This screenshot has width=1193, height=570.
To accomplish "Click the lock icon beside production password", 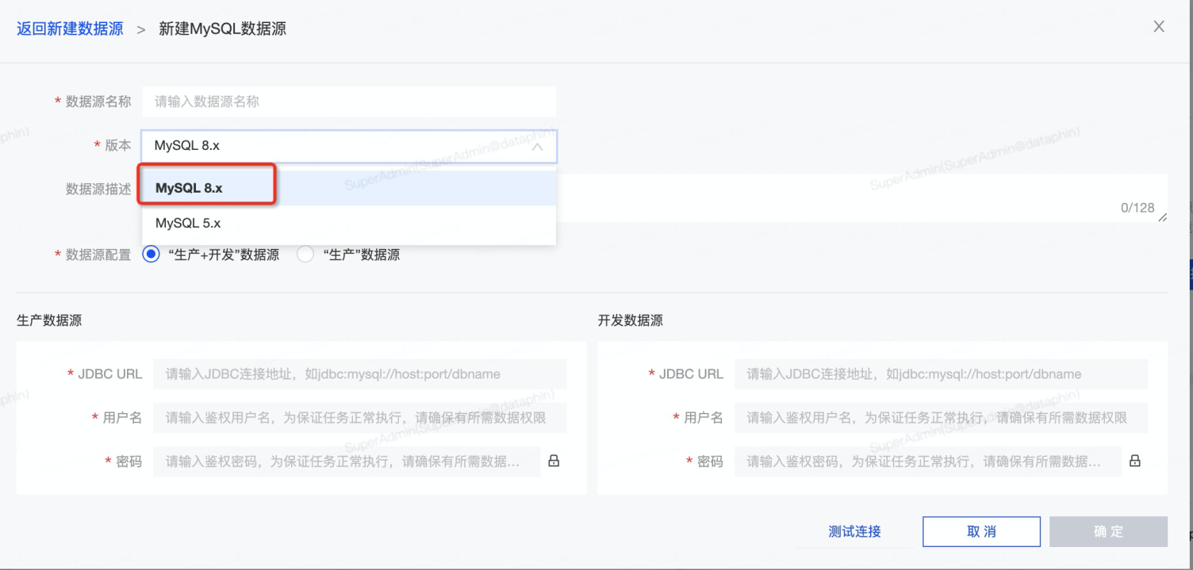I will [x=554, y=461].
